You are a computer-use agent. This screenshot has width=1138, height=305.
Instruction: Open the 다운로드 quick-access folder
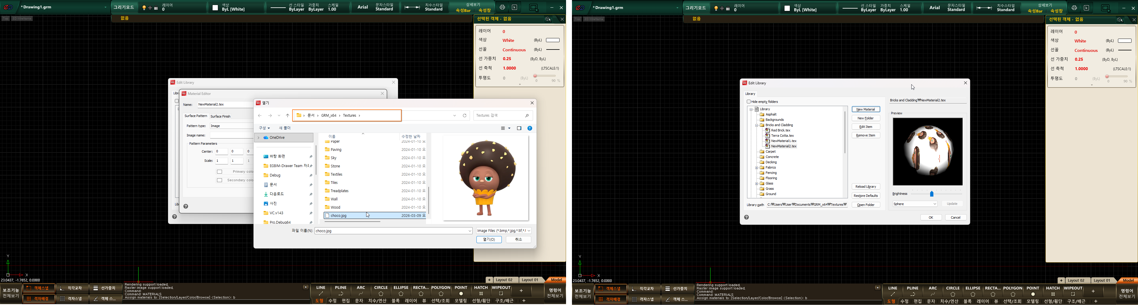(277, 194)
